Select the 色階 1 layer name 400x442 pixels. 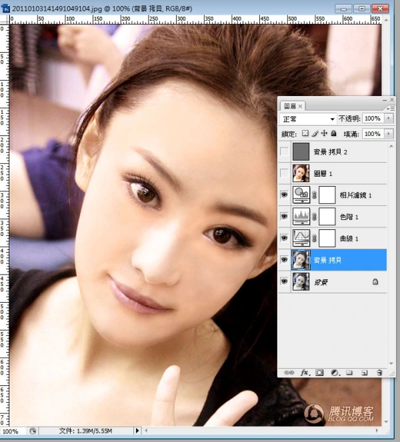point(349,217)
